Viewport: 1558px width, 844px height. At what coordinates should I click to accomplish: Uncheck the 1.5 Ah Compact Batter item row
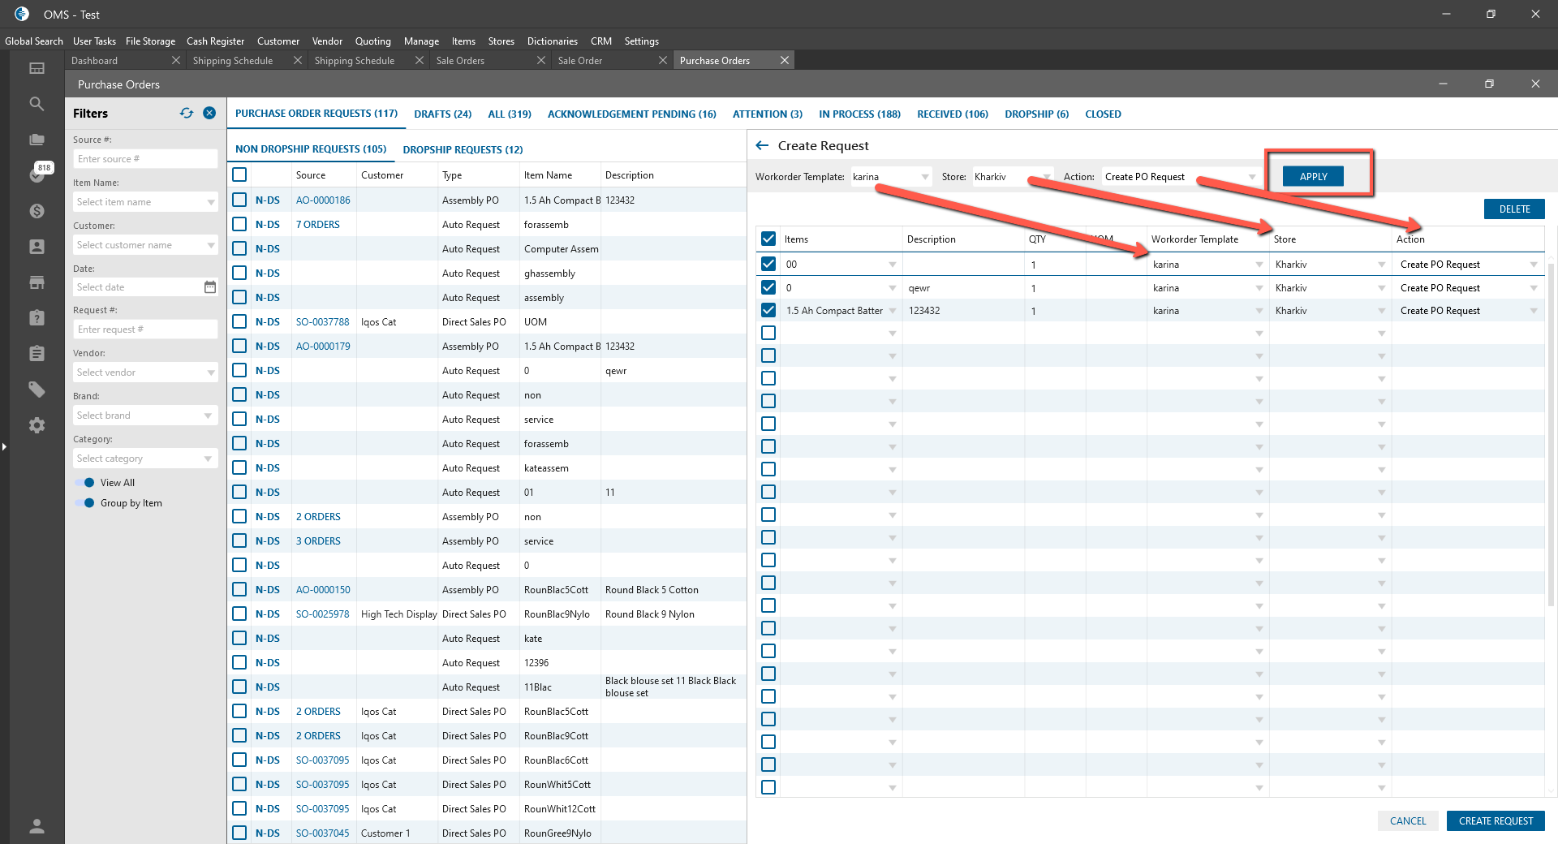(768, 311)
